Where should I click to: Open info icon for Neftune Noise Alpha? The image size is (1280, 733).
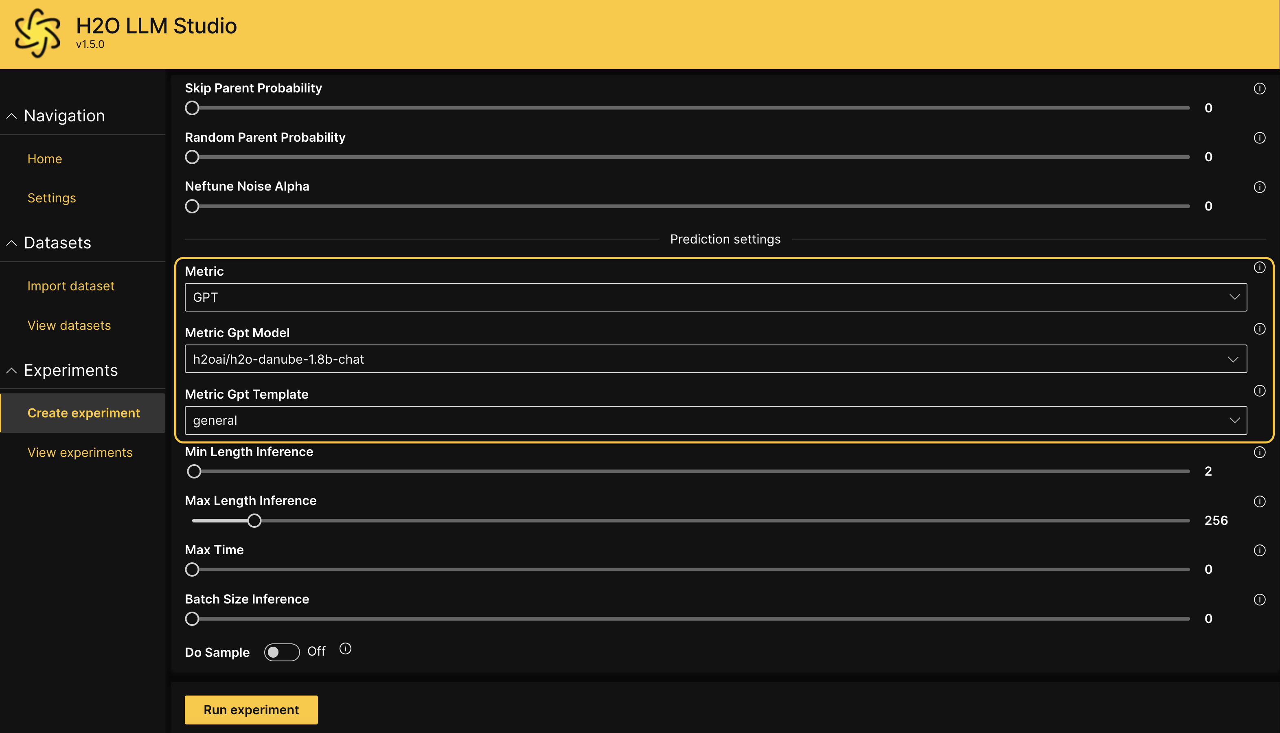point(1259,187)
